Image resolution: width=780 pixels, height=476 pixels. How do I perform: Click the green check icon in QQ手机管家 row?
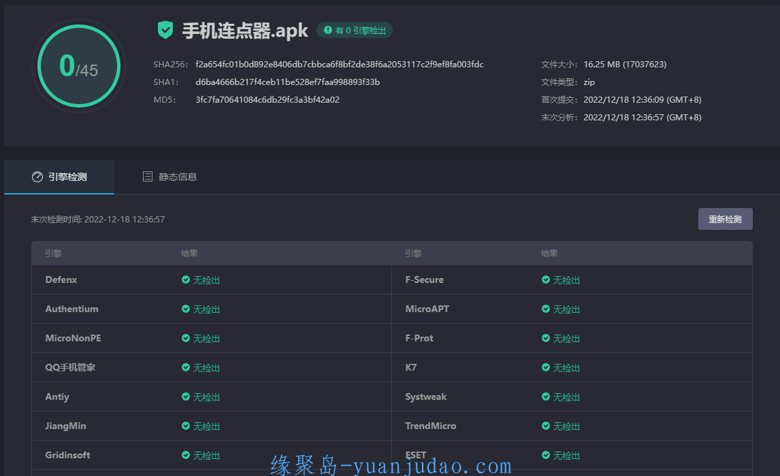pyautogui.click(x=186, y=368)
